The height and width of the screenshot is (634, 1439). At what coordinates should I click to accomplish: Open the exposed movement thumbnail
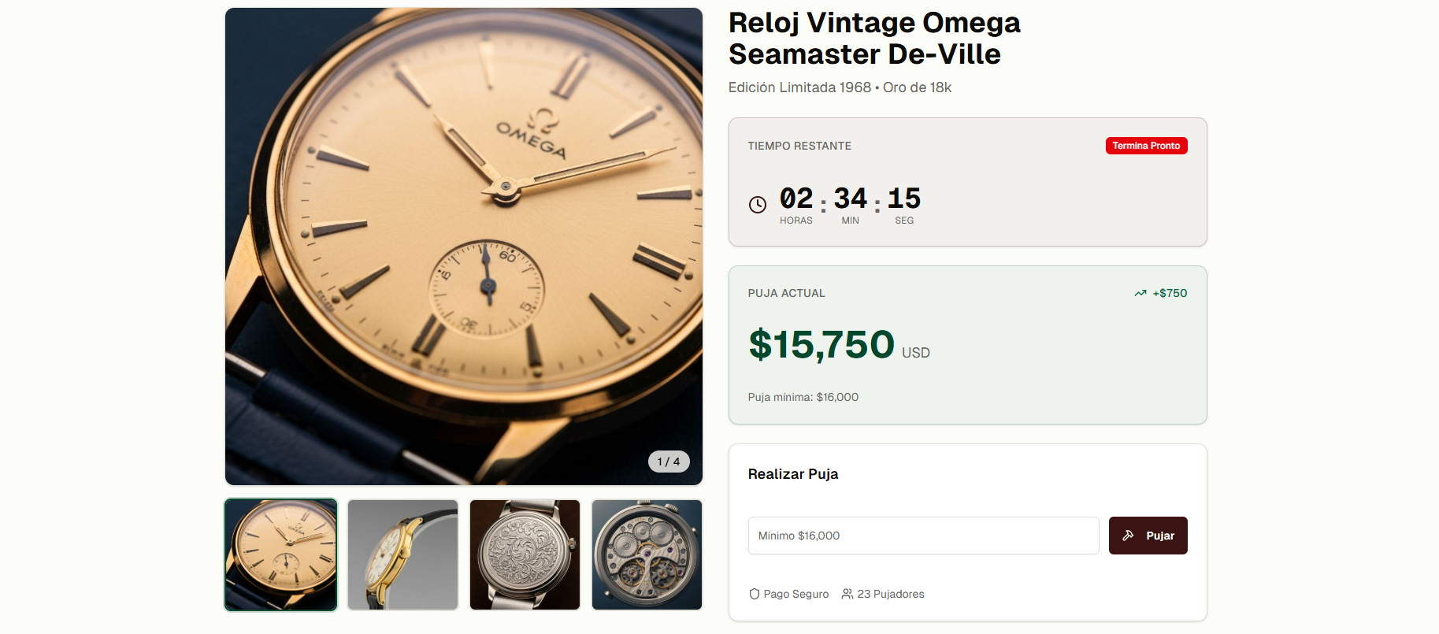tap(647, 554)
